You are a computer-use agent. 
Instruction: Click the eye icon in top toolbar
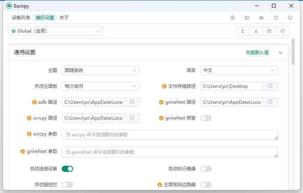[261, 18]
